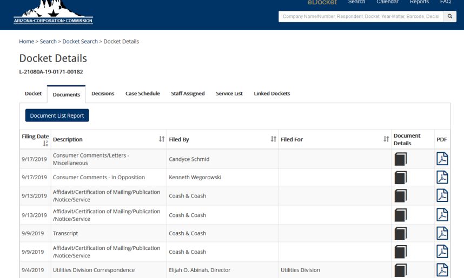The image size is (464, 278).
Task: Click the Document List Report button
Action: point(57,116)
